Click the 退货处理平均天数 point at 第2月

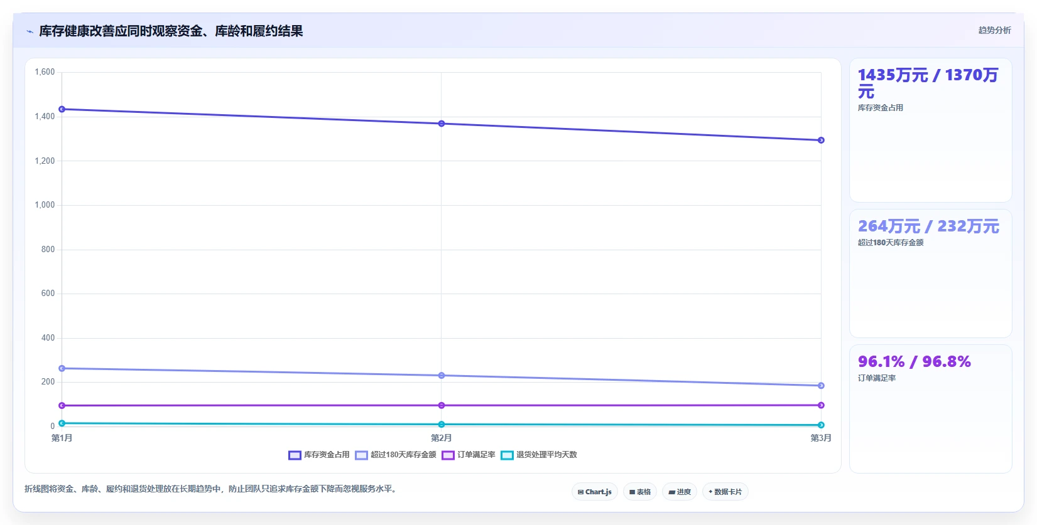(x=442, y=425)
